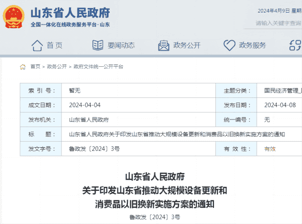Click the 首页 breadcrumb link
The width and height of the screenshot is (302, 224).
[35, 66]
